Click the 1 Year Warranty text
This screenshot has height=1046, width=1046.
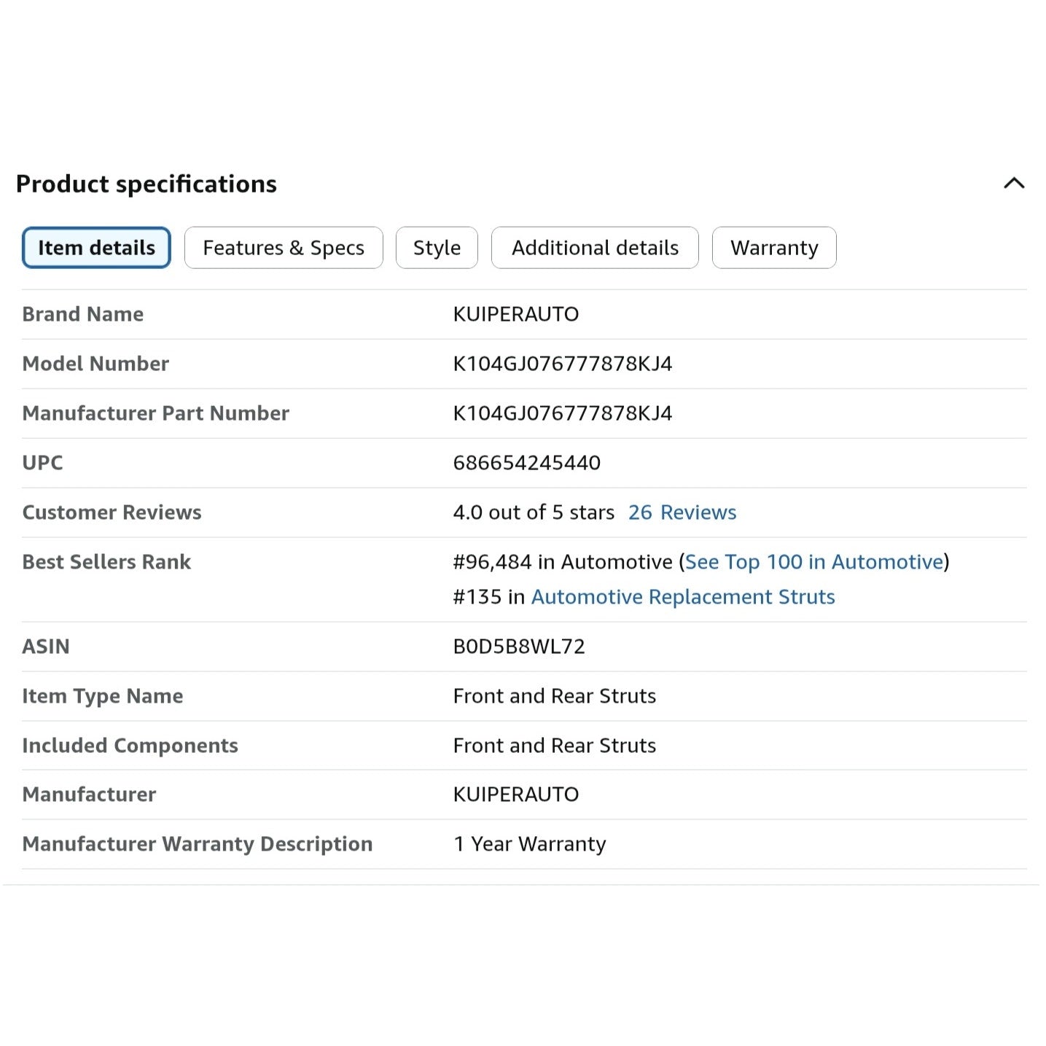529,844
